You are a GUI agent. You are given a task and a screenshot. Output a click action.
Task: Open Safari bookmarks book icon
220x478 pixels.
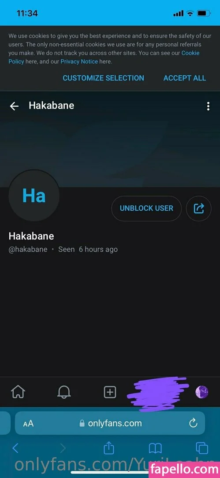[x=155, y=448]
